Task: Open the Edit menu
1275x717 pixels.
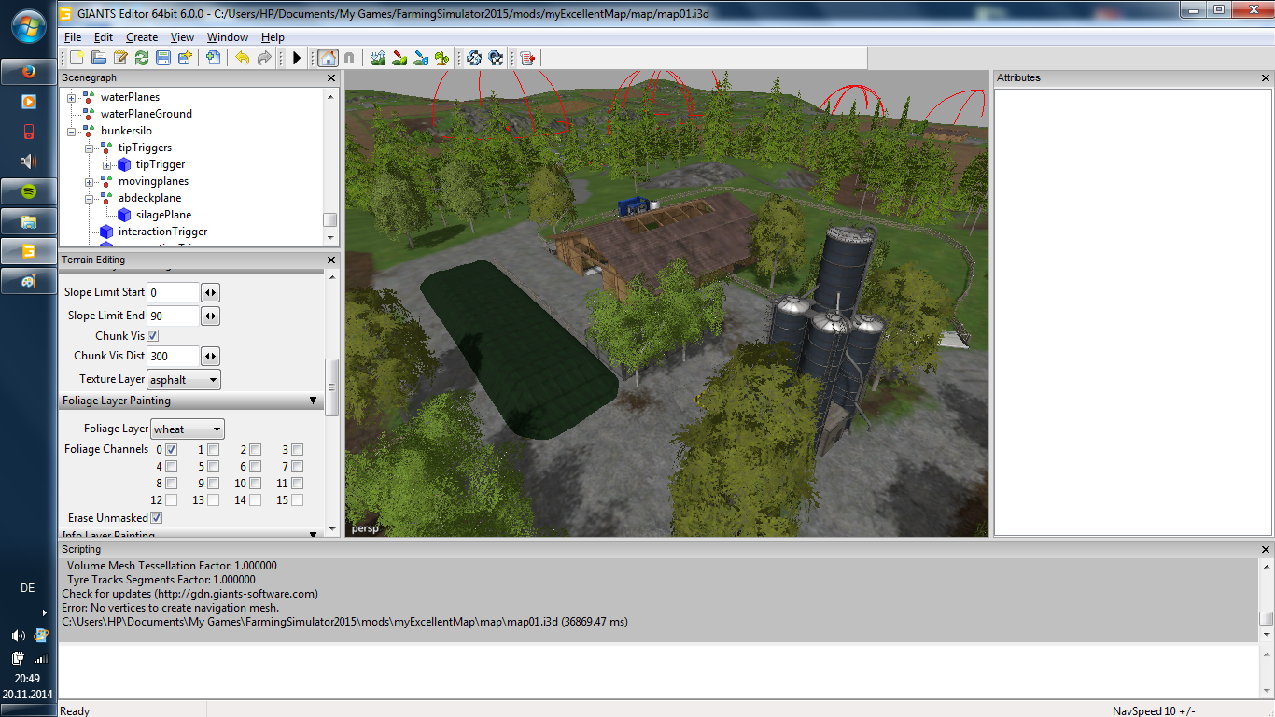Action: tap(104, 37)
